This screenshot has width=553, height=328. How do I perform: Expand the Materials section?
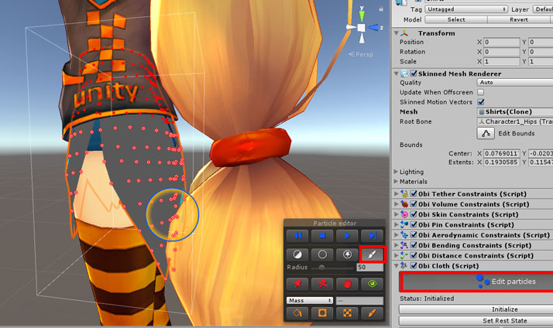396,182
